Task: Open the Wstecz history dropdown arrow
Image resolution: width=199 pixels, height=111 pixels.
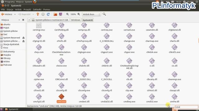Action: (15, 14)
